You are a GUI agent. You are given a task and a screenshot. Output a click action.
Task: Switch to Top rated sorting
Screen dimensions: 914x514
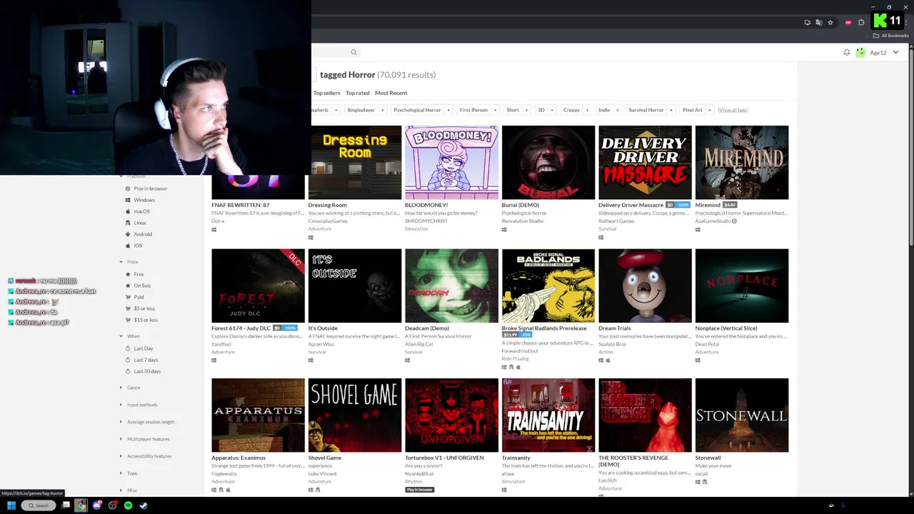tap(358, 93)
